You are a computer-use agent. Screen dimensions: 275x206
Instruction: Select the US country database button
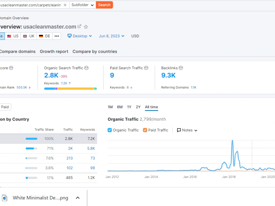pyautogui.click(x=13, y=36)
